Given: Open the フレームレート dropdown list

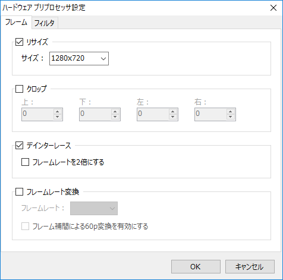Looking at the screenshot, I should 94,208.
